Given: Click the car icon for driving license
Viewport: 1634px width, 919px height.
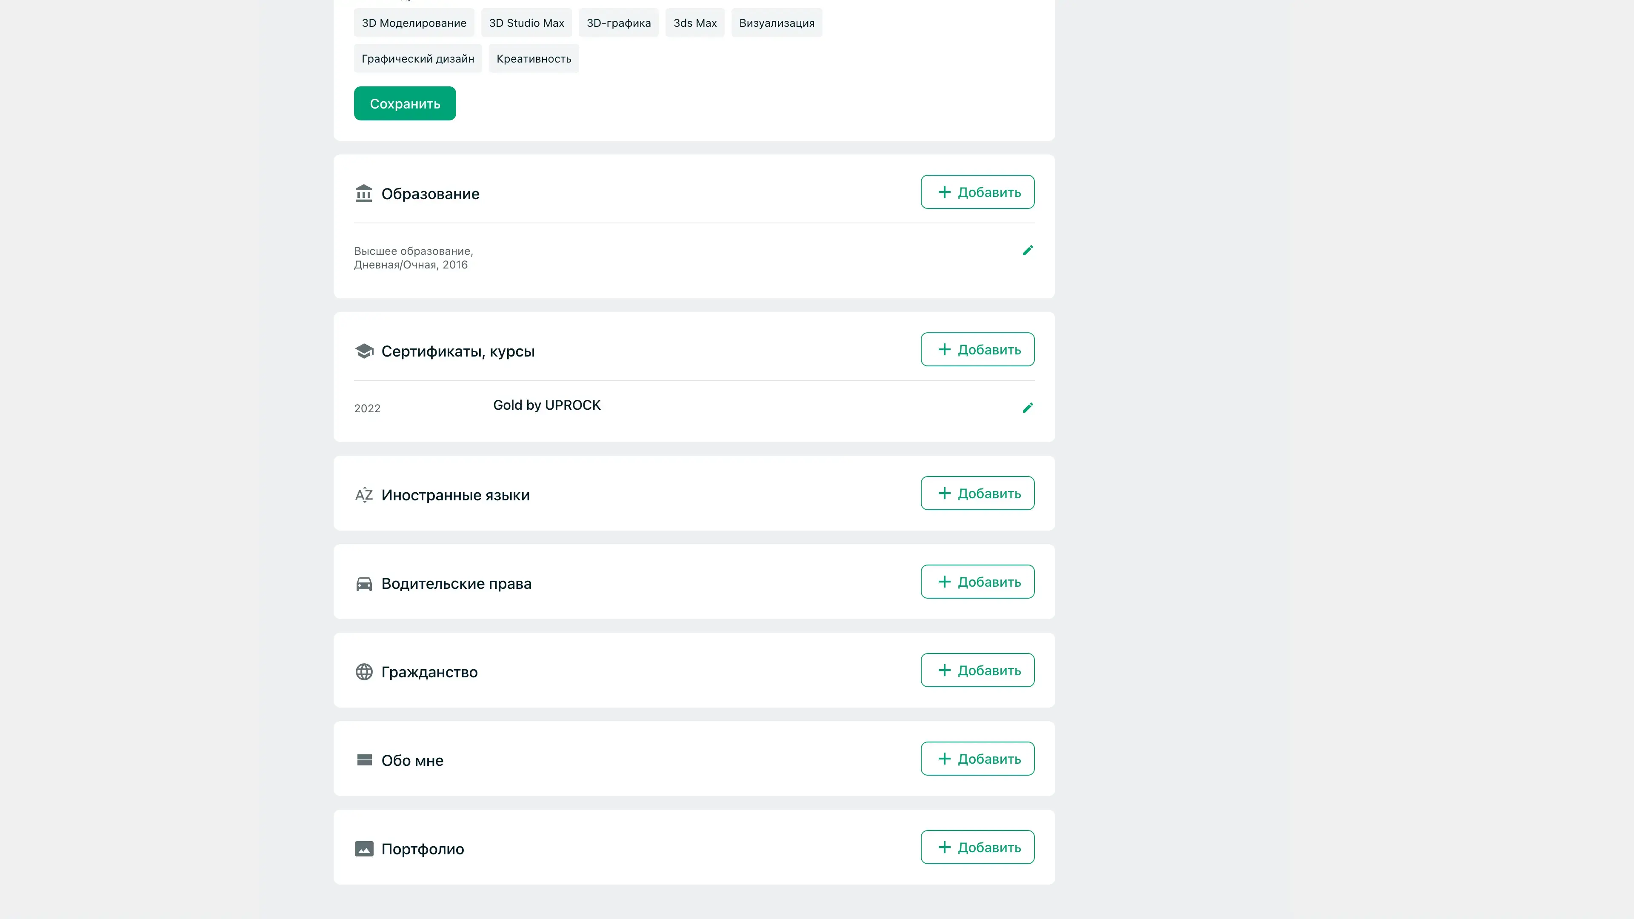Looking at the screenshot, I should tap(363, 583).
